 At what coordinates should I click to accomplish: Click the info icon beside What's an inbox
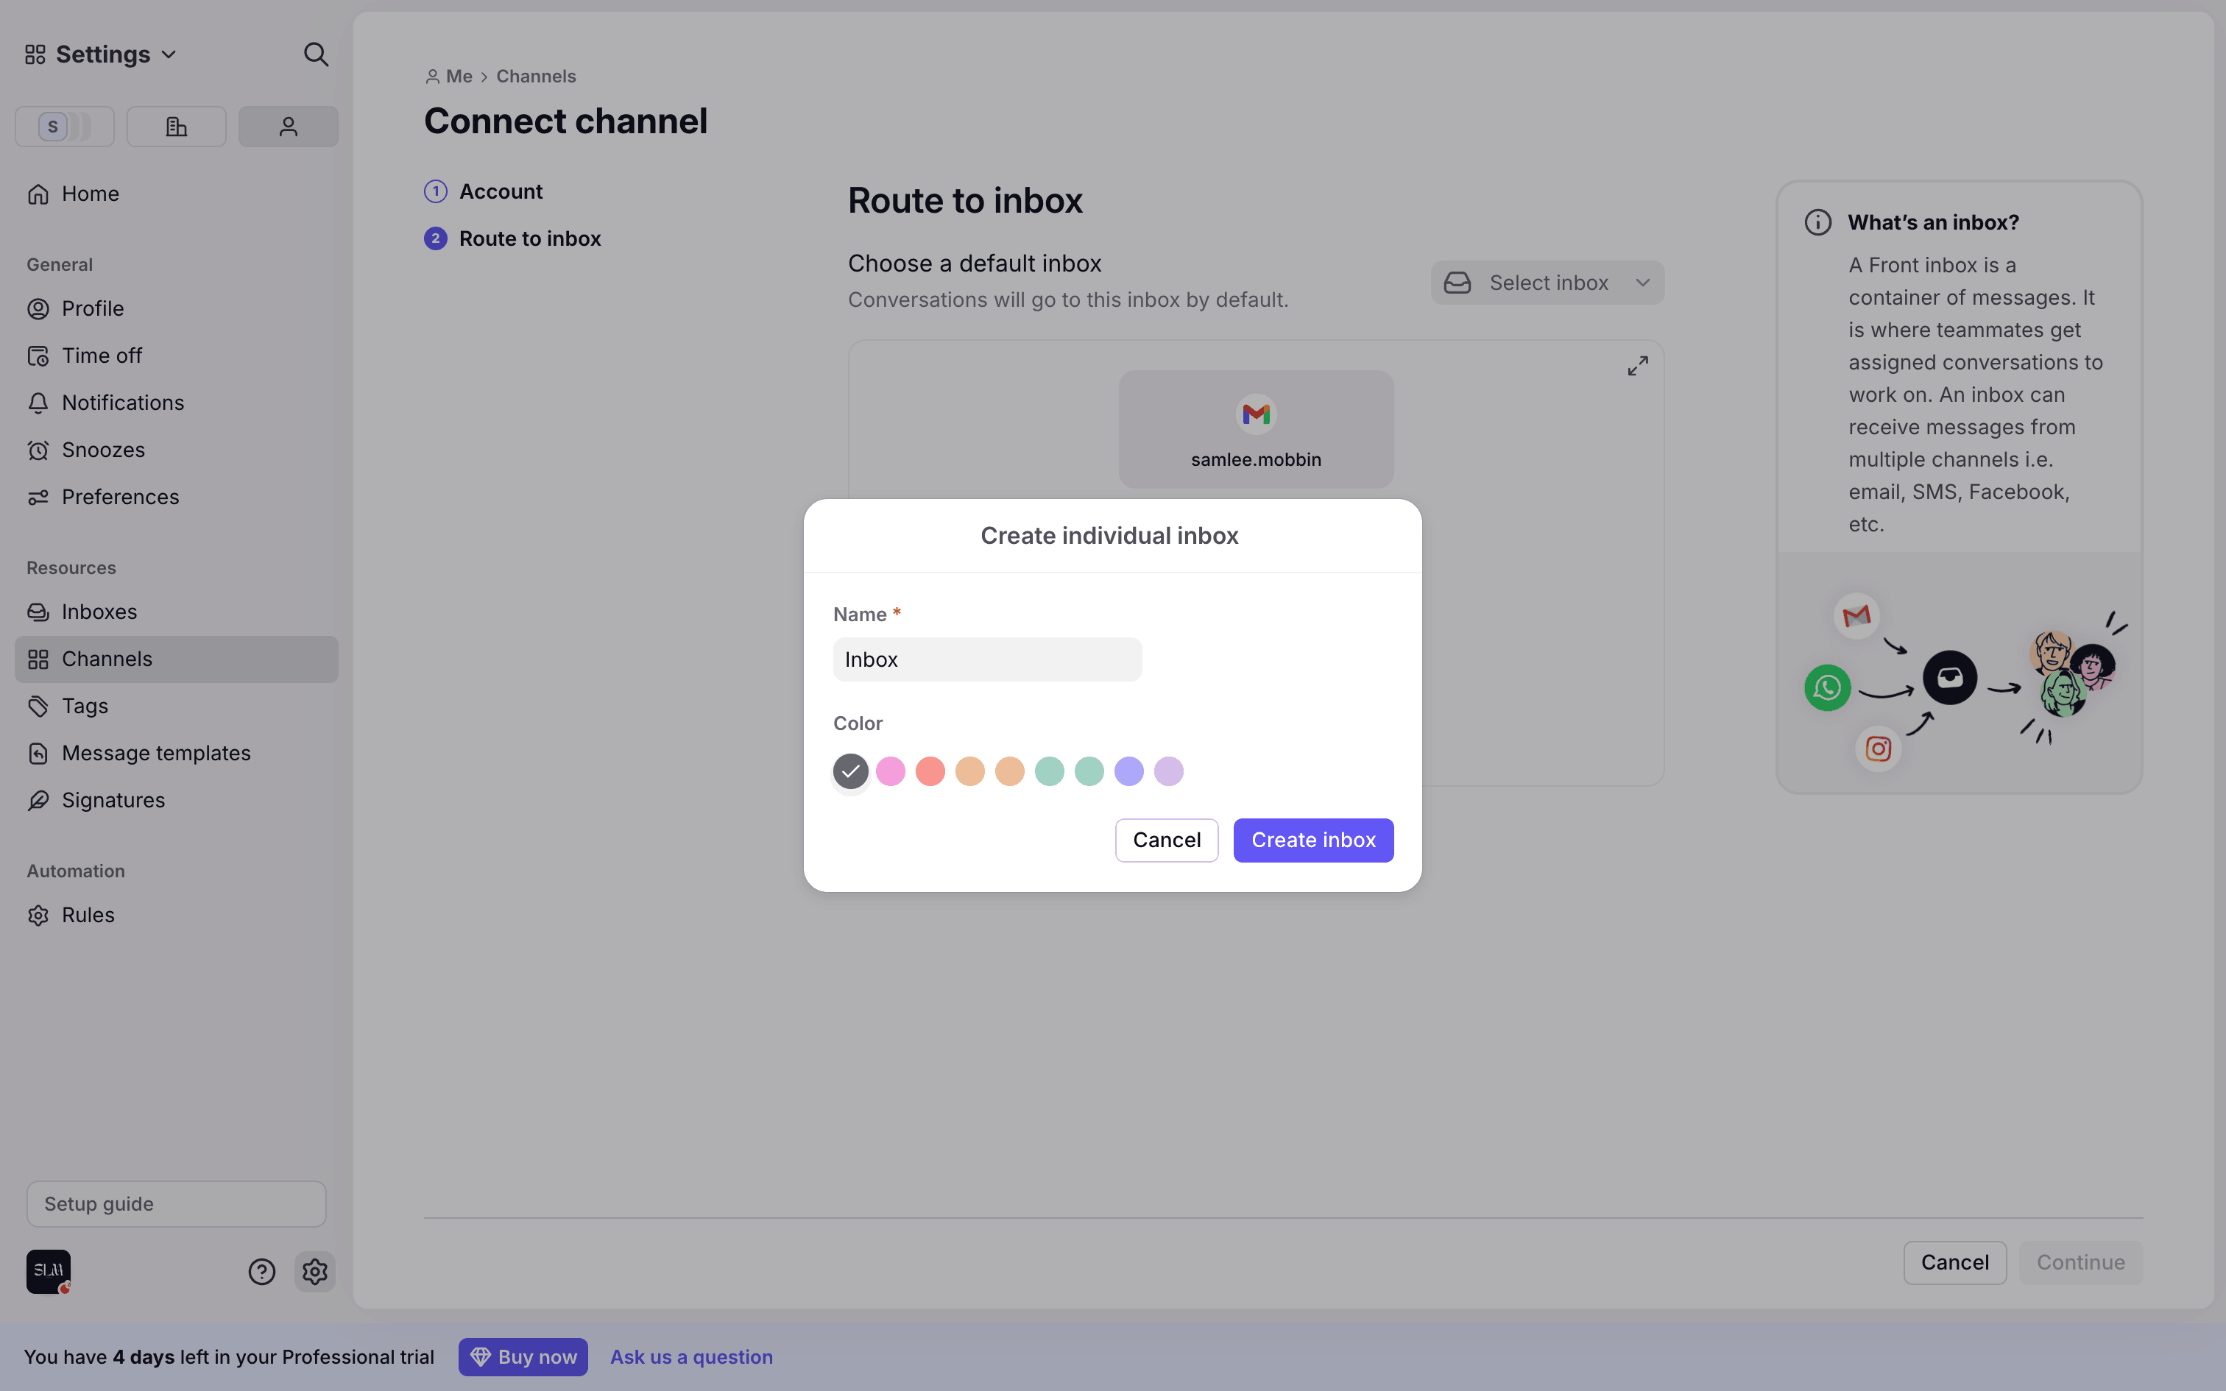click(1817, 222)
